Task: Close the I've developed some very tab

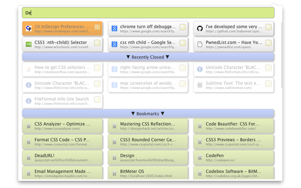Action: pos(268,27)
